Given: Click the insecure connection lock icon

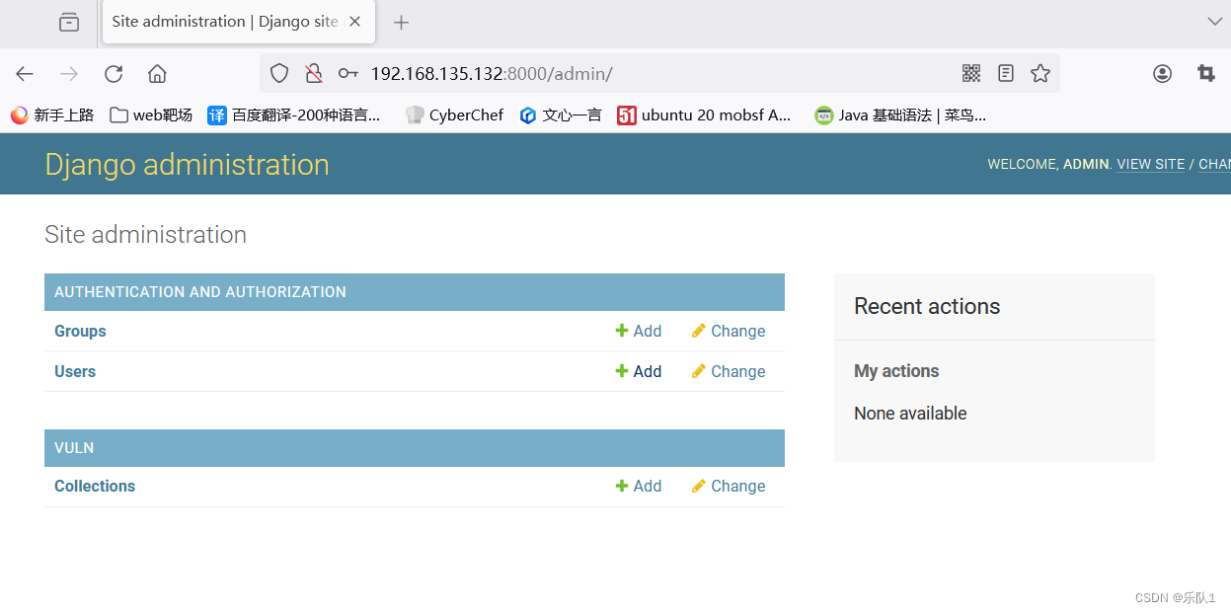Looking at the screenshot, I should 314,73.
